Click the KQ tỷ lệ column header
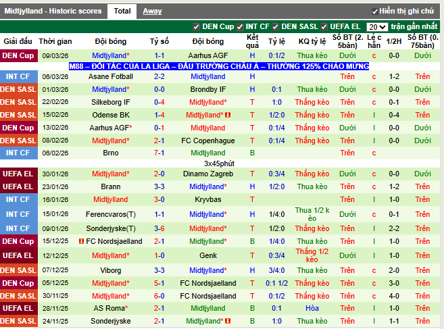 click(312, 41)
